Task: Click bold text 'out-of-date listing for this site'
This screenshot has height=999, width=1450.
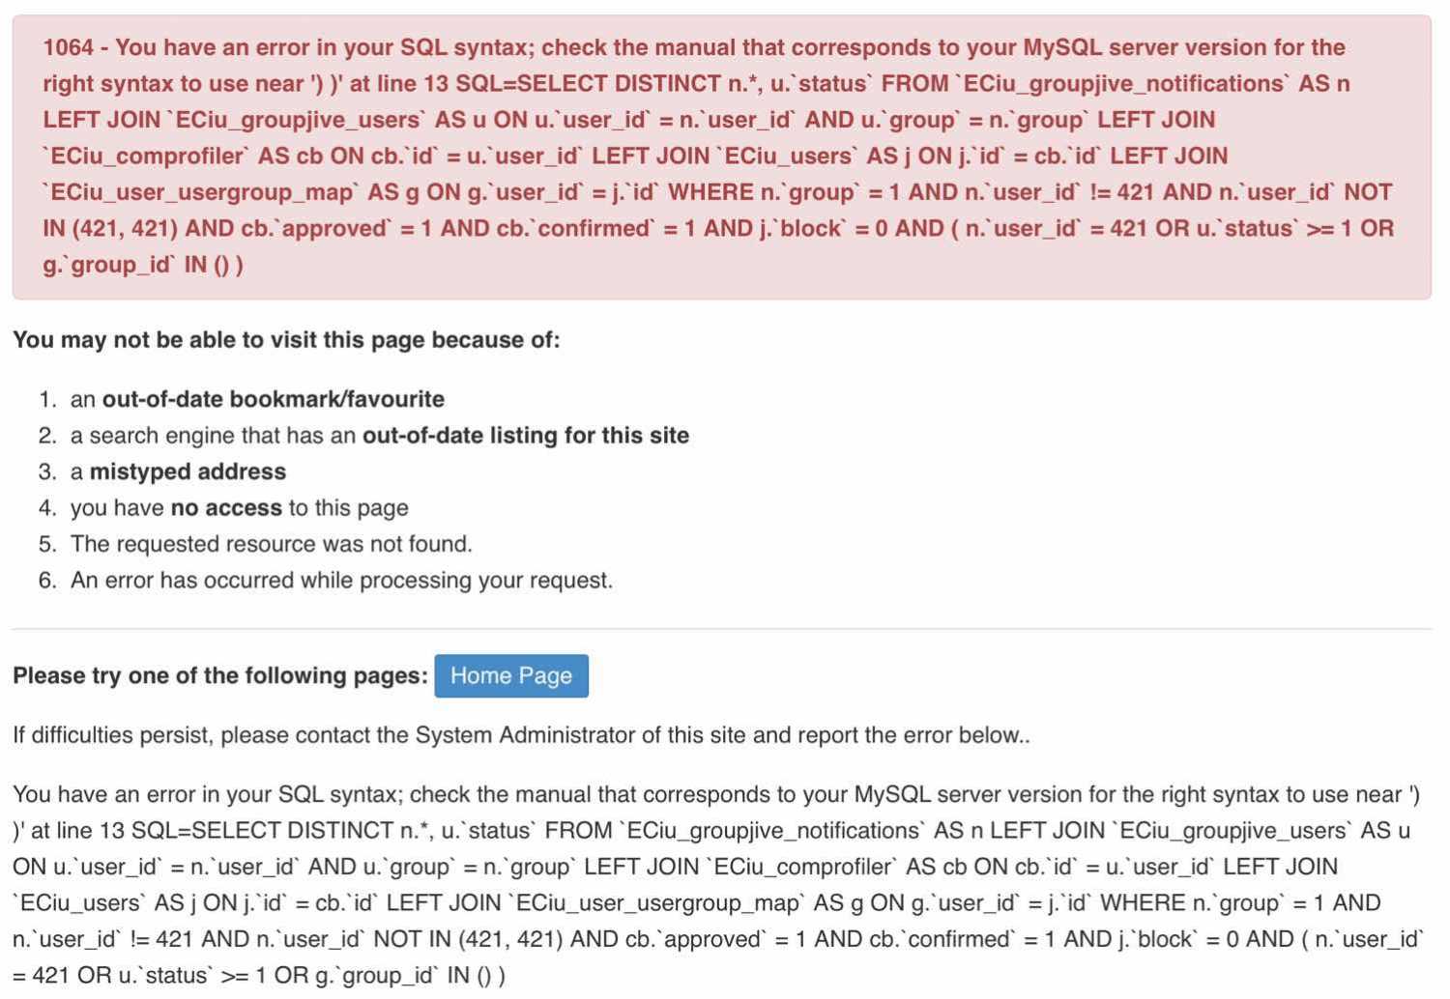Action: coord(525,436)
